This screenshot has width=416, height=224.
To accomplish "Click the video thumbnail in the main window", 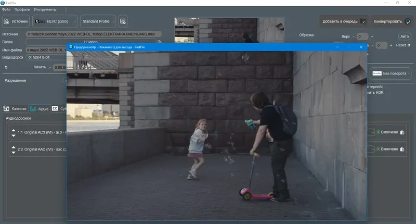I will (229, 30).
